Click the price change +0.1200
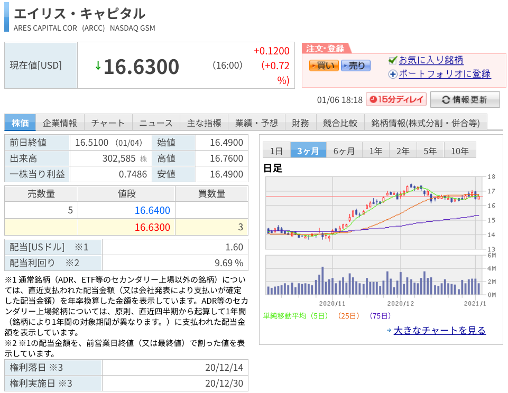The width and height of the screenshot is (508, 393). [272, 51]
